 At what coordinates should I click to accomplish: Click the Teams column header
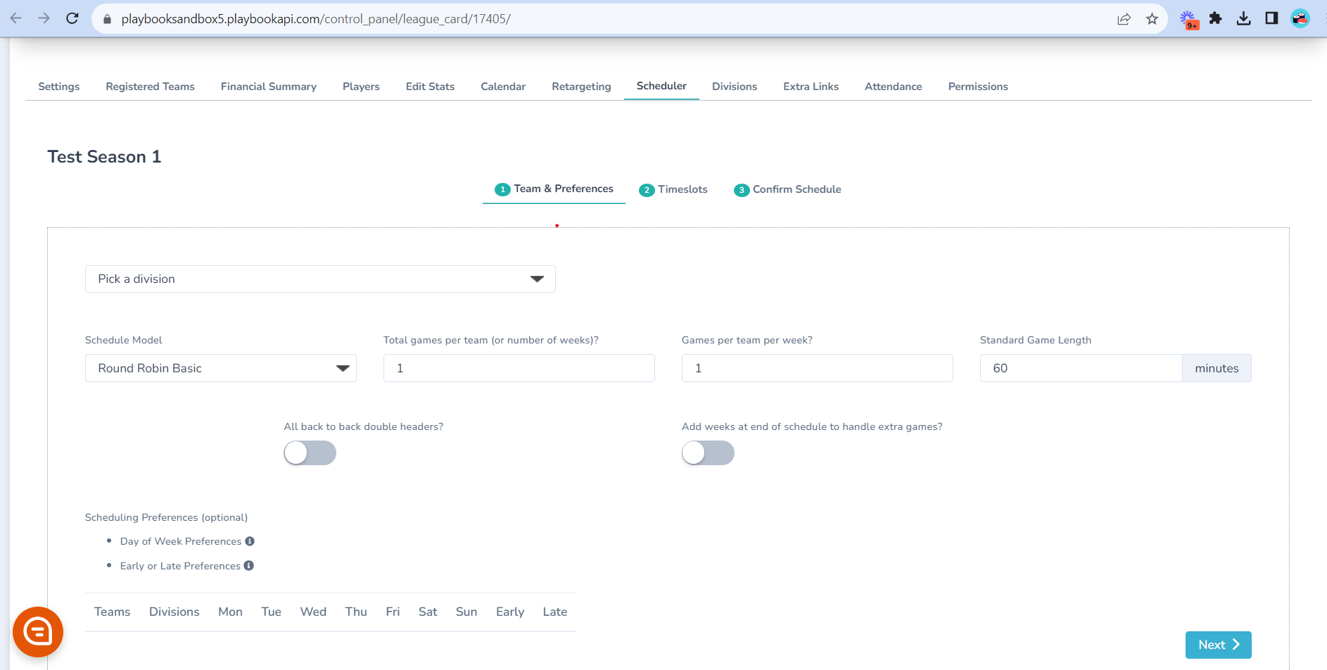point(113,612)
